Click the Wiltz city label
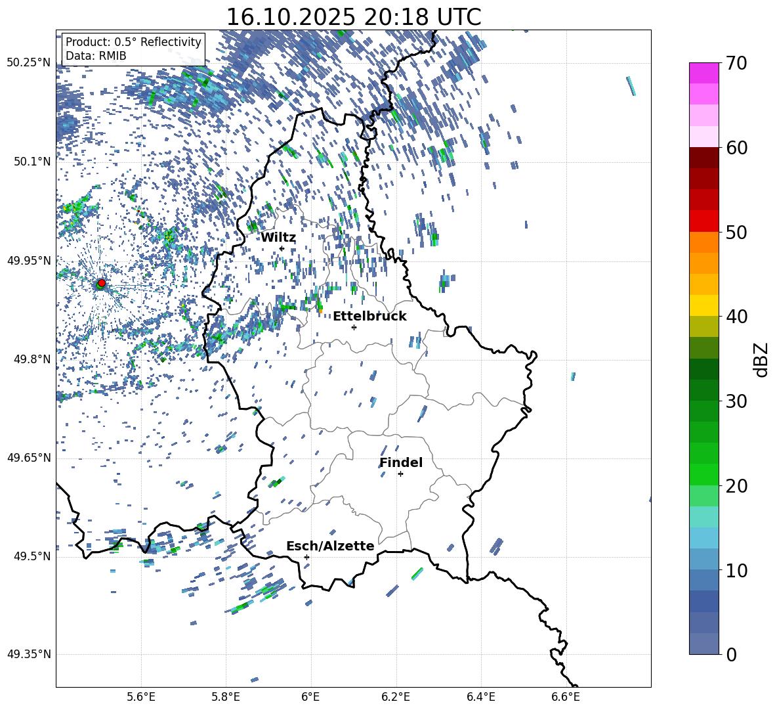 278,238
